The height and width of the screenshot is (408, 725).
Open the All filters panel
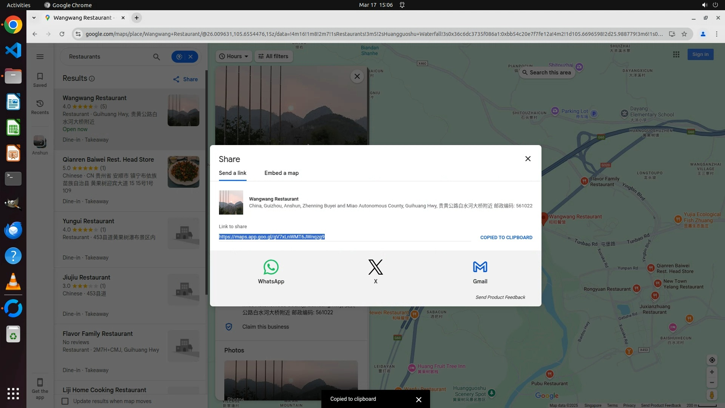tap(273, 56)
